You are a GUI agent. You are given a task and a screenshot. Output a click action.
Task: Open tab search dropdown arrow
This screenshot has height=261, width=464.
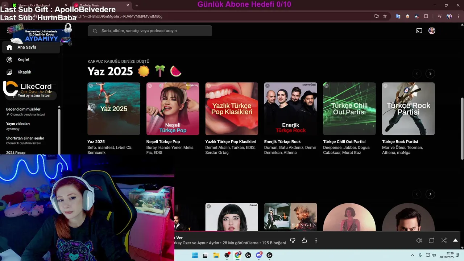[x=5, y=5]
